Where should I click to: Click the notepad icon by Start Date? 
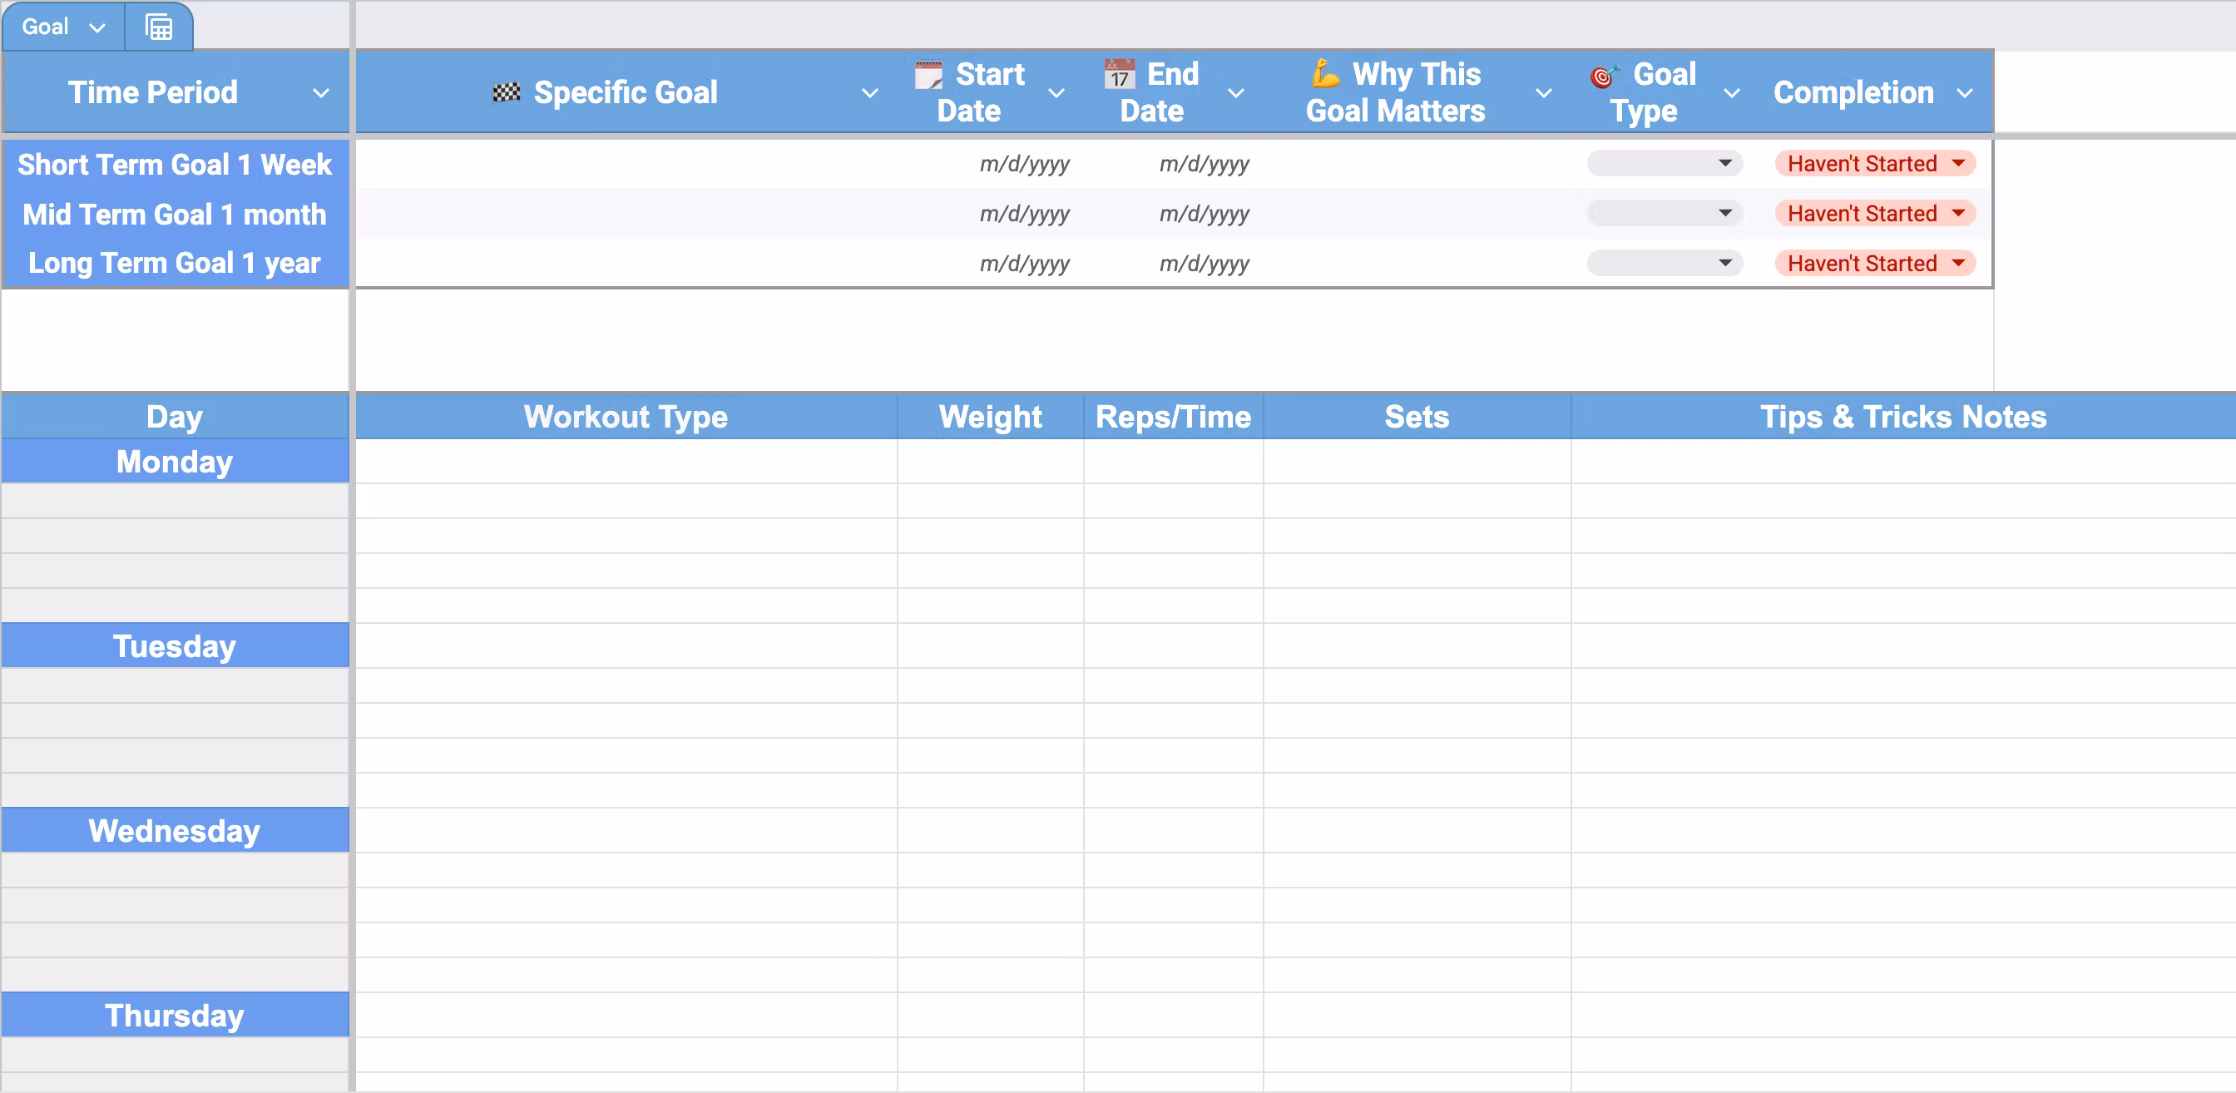coord(928,75)
